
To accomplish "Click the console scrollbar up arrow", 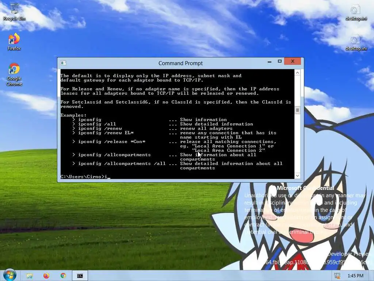I will [x=297, y=73].
